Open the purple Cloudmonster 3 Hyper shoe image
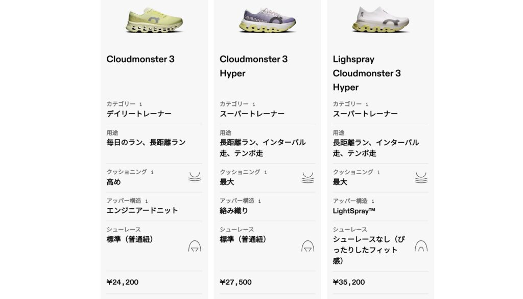 click(267, 20)
